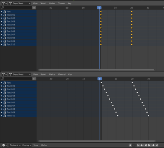Play the animation in reverse
Viewport: 164px width, 148px height.
(146, 145)
